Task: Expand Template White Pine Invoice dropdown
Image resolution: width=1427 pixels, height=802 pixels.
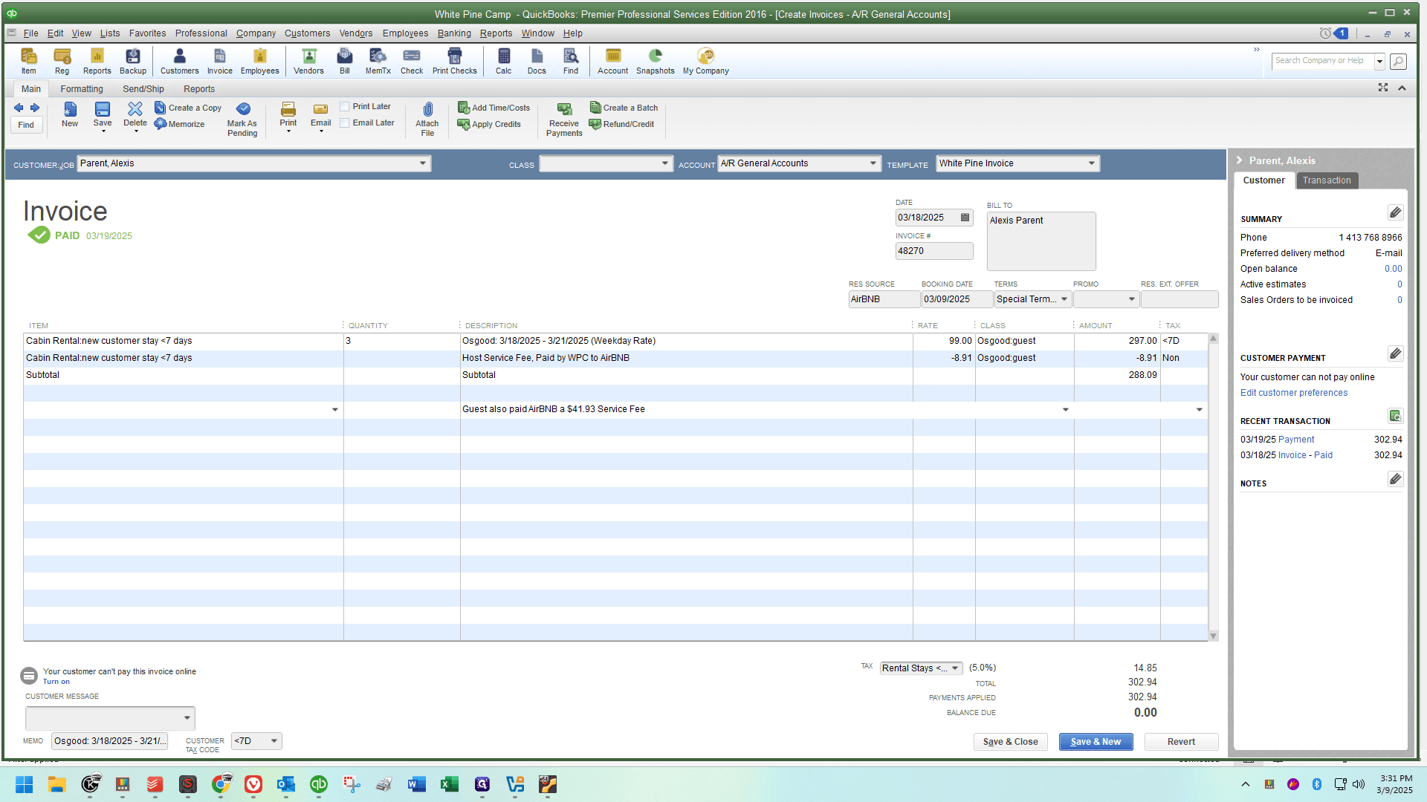Action: 1092,163
